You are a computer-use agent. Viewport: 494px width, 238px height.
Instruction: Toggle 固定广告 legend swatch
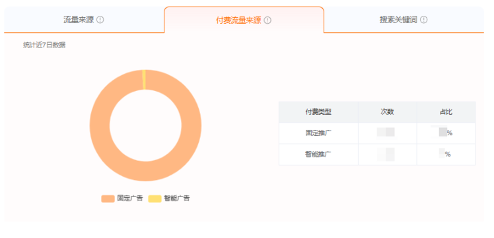click(x=108, y=198)
